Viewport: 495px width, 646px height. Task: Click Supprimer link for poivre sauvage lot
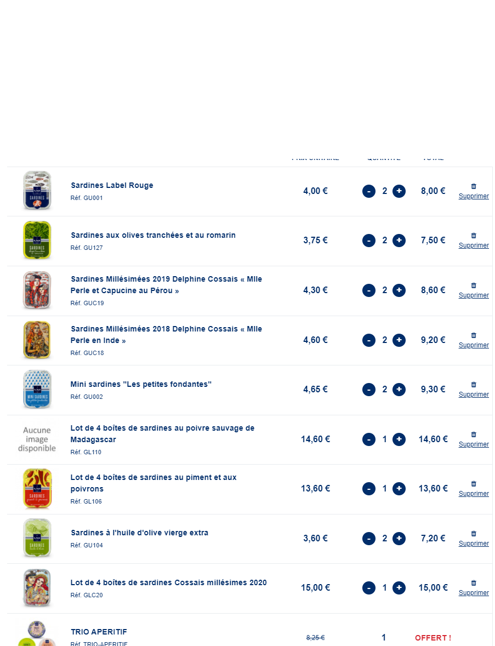pos(474,444)
